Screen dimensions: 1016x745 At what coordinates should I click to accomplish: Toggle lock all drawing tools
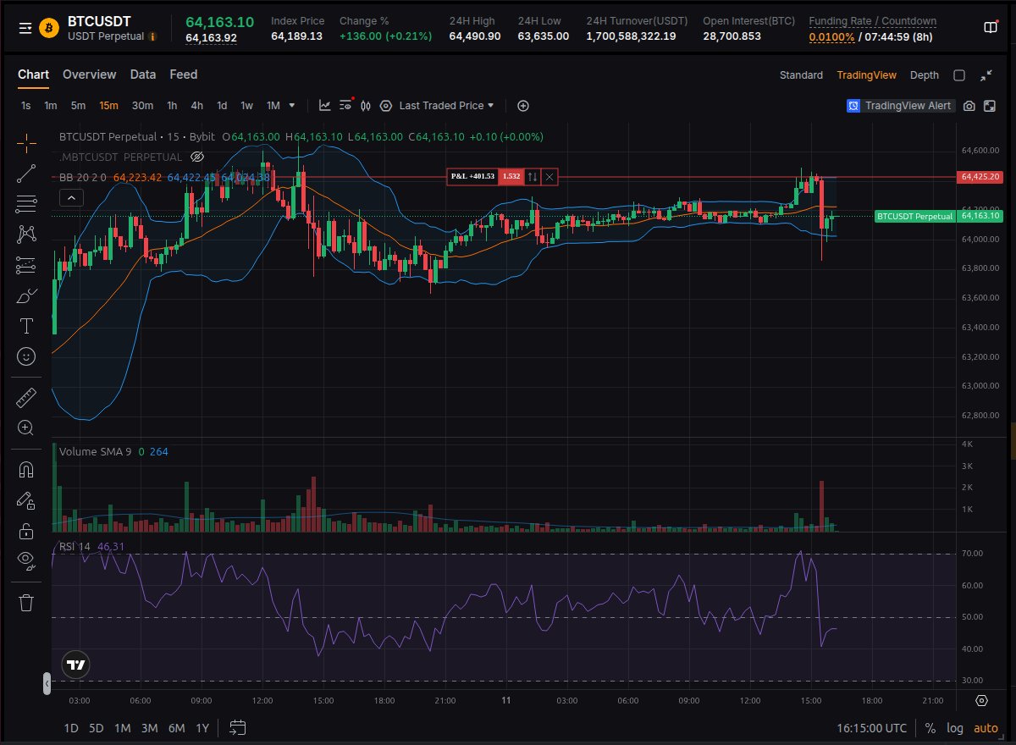[x=26, y=531]
